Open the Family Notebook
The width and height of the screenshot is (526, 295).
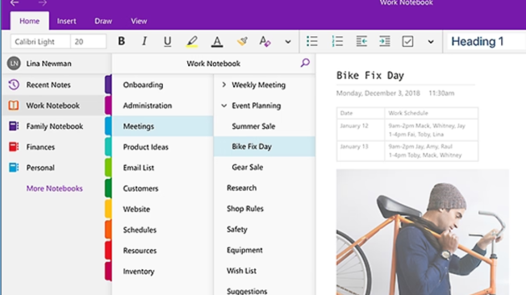coord(55,127)
